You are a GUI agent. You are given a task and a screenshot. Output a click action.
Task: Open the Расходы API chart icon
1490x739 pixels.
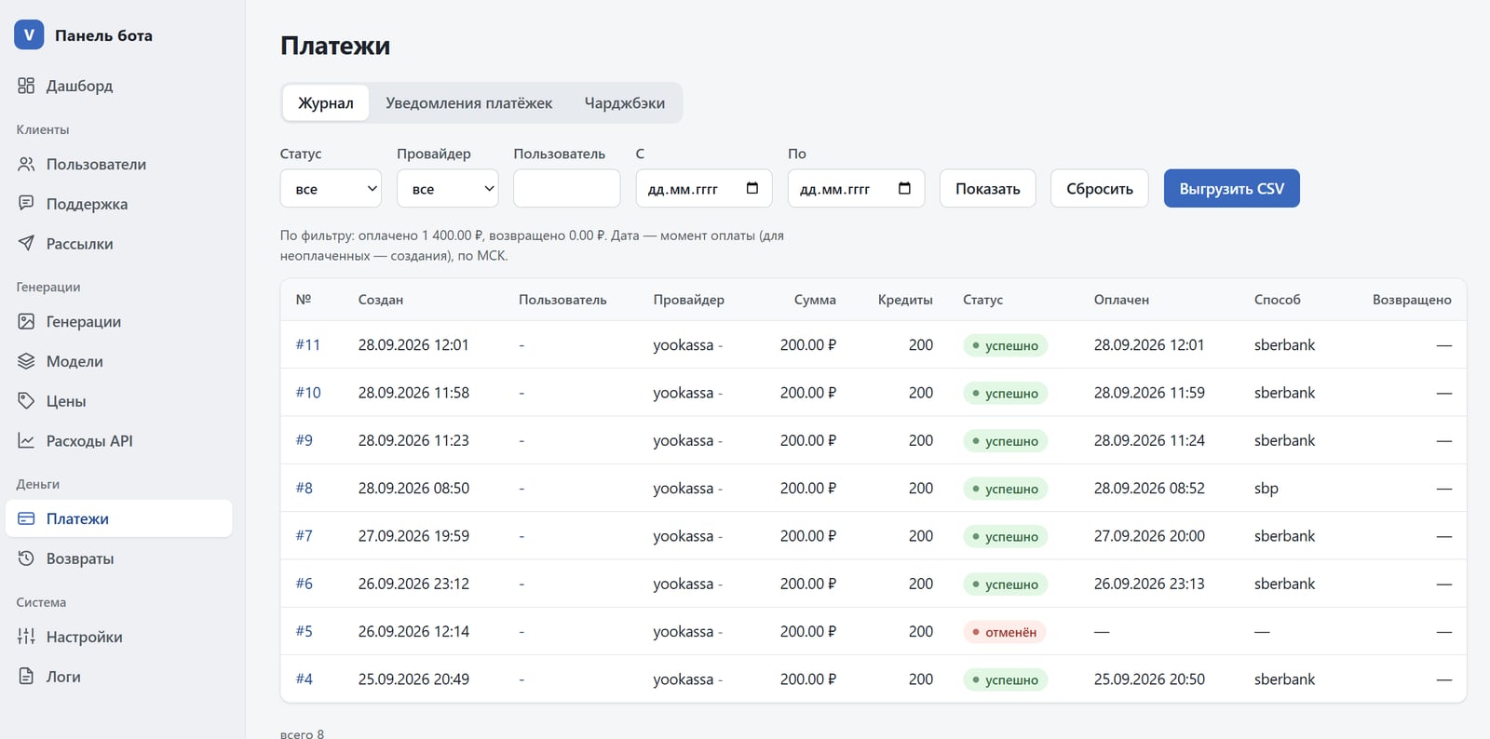[26, 440]
